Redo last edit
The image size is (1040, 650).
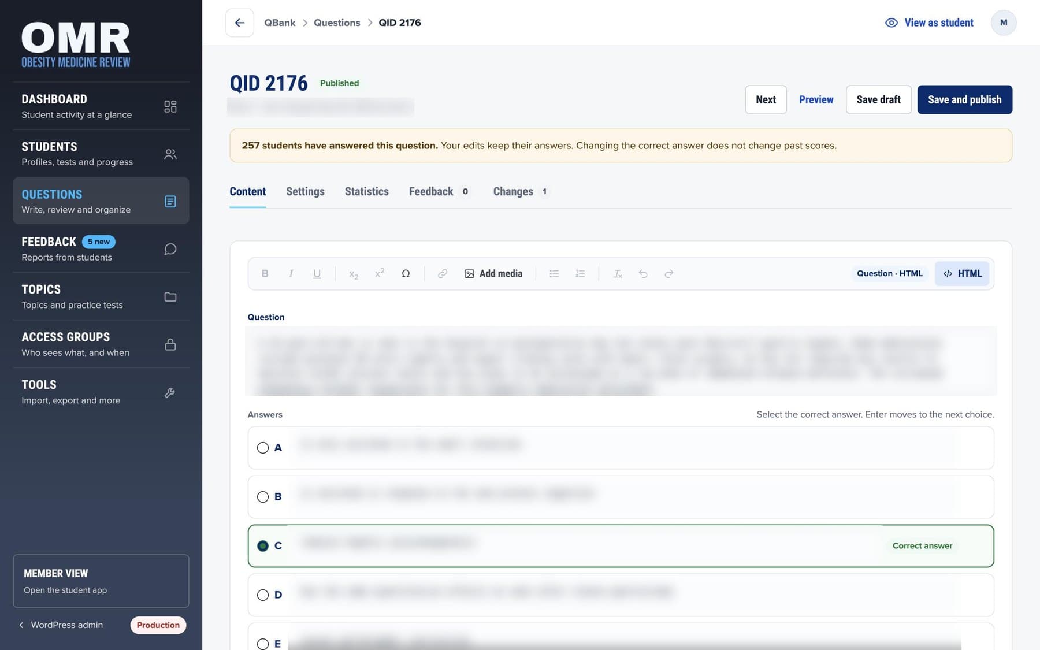[669, 273]
